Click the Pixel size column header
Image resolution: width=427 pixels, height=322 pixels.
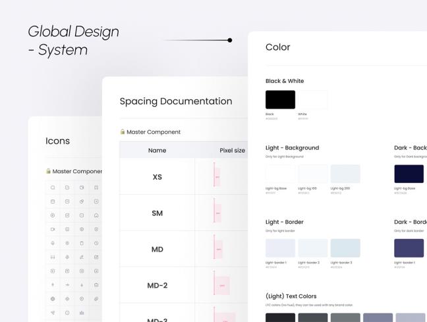point(231,150)
